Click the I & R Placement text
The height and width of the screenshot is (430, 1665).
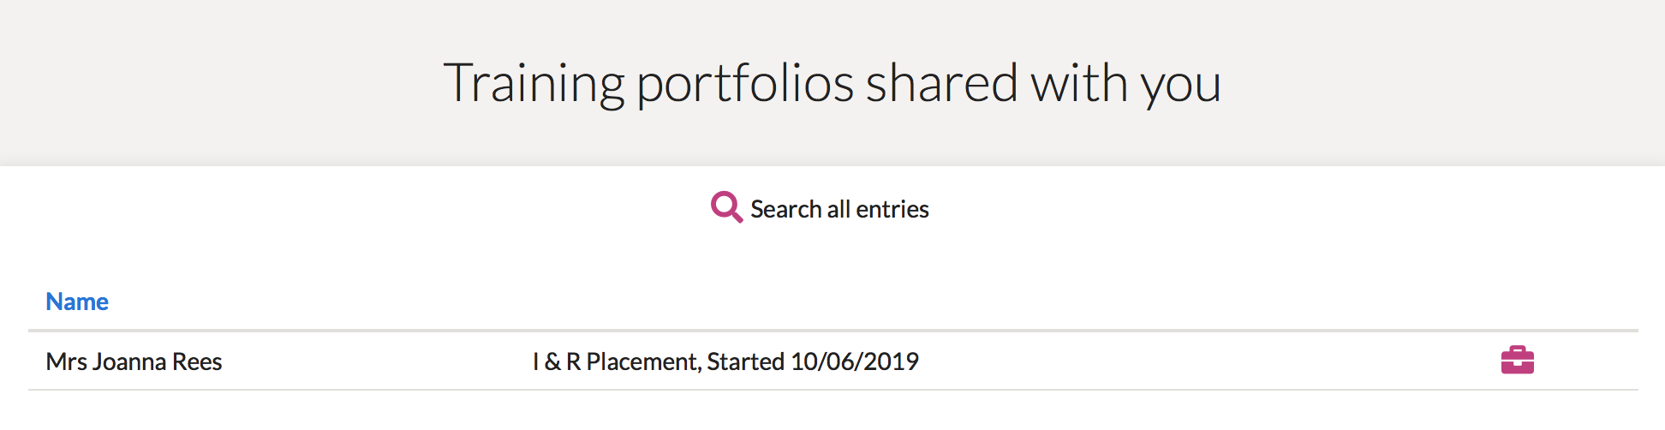(x=616, y=361)
